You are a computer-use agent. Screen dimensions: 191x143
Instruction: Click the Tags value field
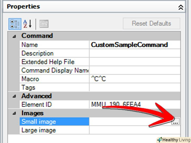(x=135, y=87)
